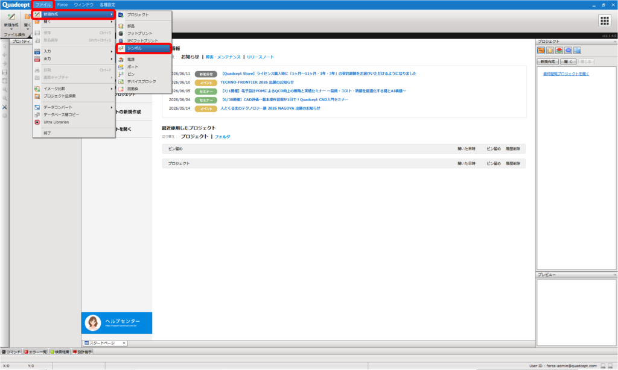Click the 部品 component icon in the submenu
618x370 pixels.
(121, 26)
